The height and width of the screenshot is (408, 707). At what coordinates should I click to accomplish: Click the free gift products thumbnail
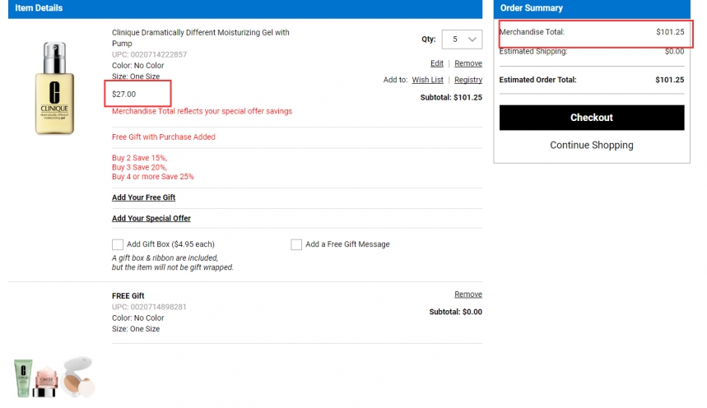click(54, 377)
